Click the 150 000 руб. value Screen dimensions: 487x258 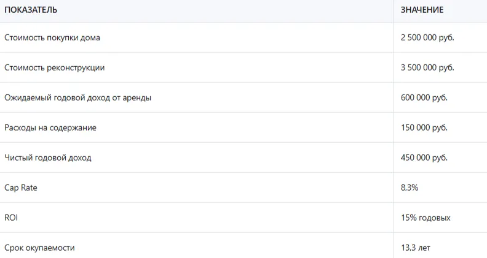pos(424,127)
